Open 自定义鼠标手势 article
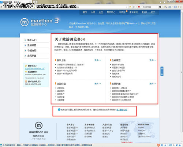 click(x=118, y=71)
